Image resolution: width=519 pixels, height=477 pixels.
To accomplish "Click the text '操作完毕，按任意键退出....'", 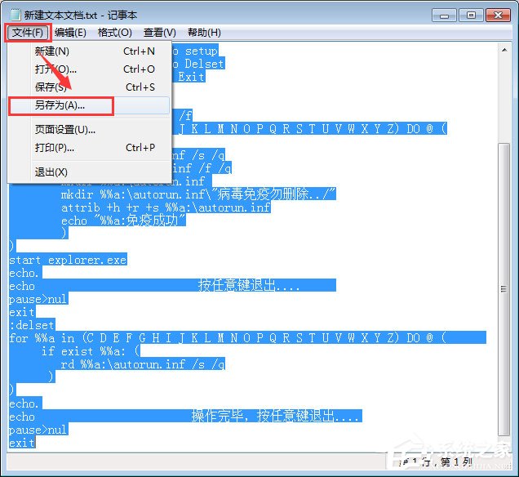I will 275,416.
